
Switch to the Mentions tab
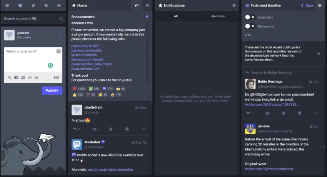pyautogui.click(x=218, y=16)
